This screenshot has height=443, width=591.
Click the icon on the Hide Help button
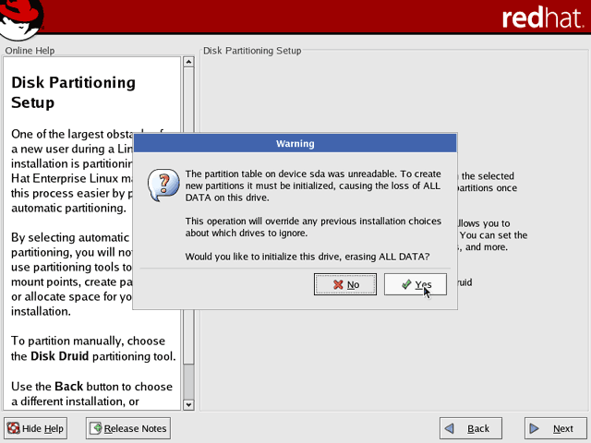click(14, 428)
